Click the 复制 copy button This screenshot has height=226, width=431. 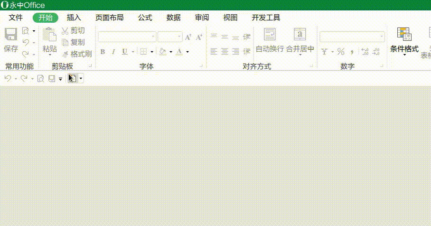pyautogui.click(x=73, y=42)
